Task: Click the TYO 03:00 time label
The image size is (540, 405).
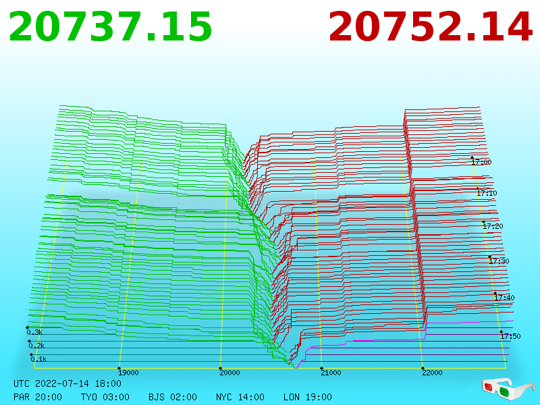Action: point(105,397)
